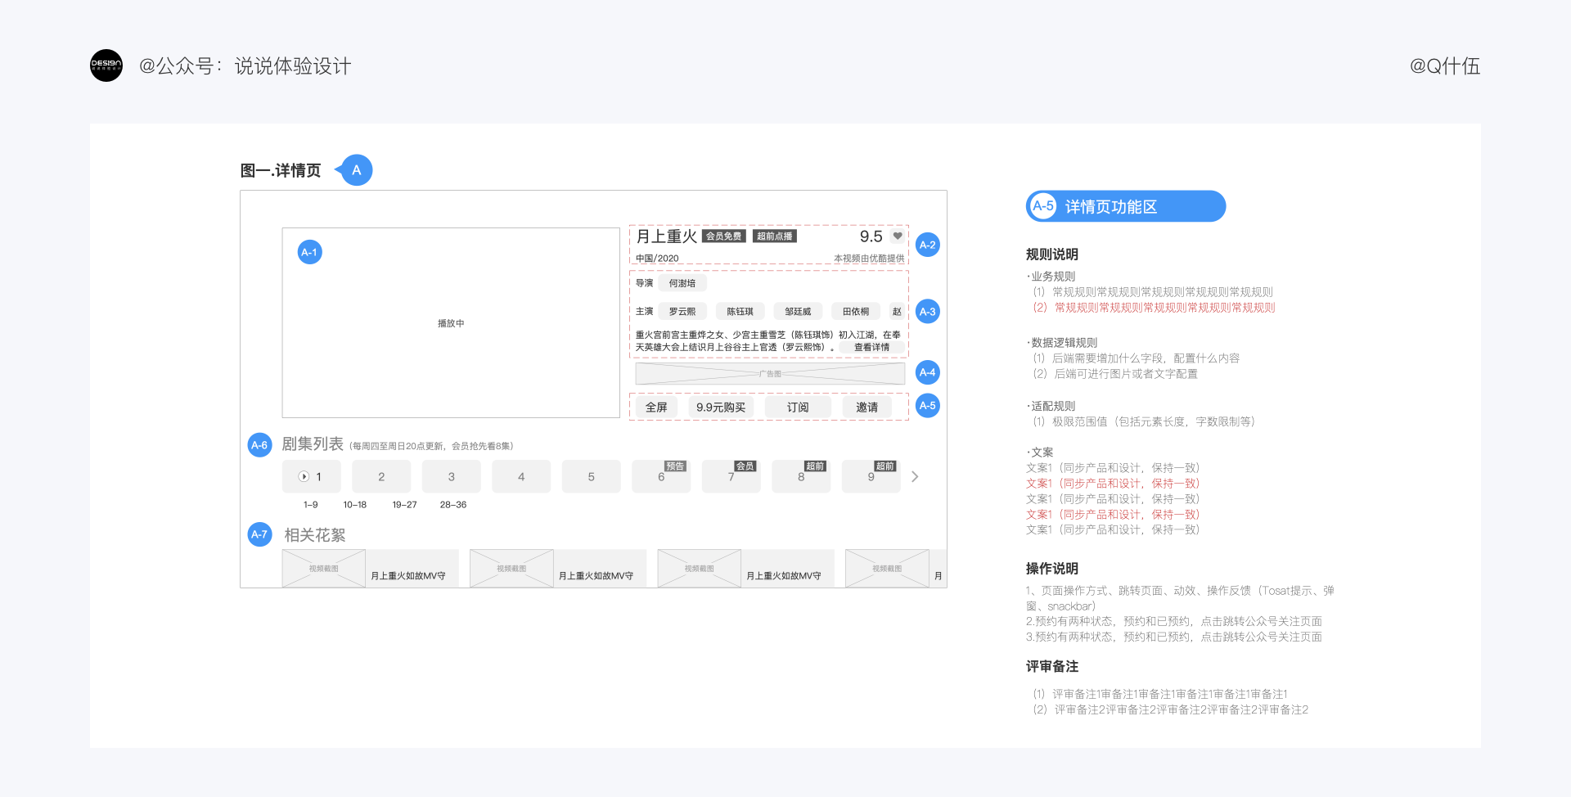Switch to the 1–9 episode range tab
Screen dimensions: 1571x797
(311, 505)
